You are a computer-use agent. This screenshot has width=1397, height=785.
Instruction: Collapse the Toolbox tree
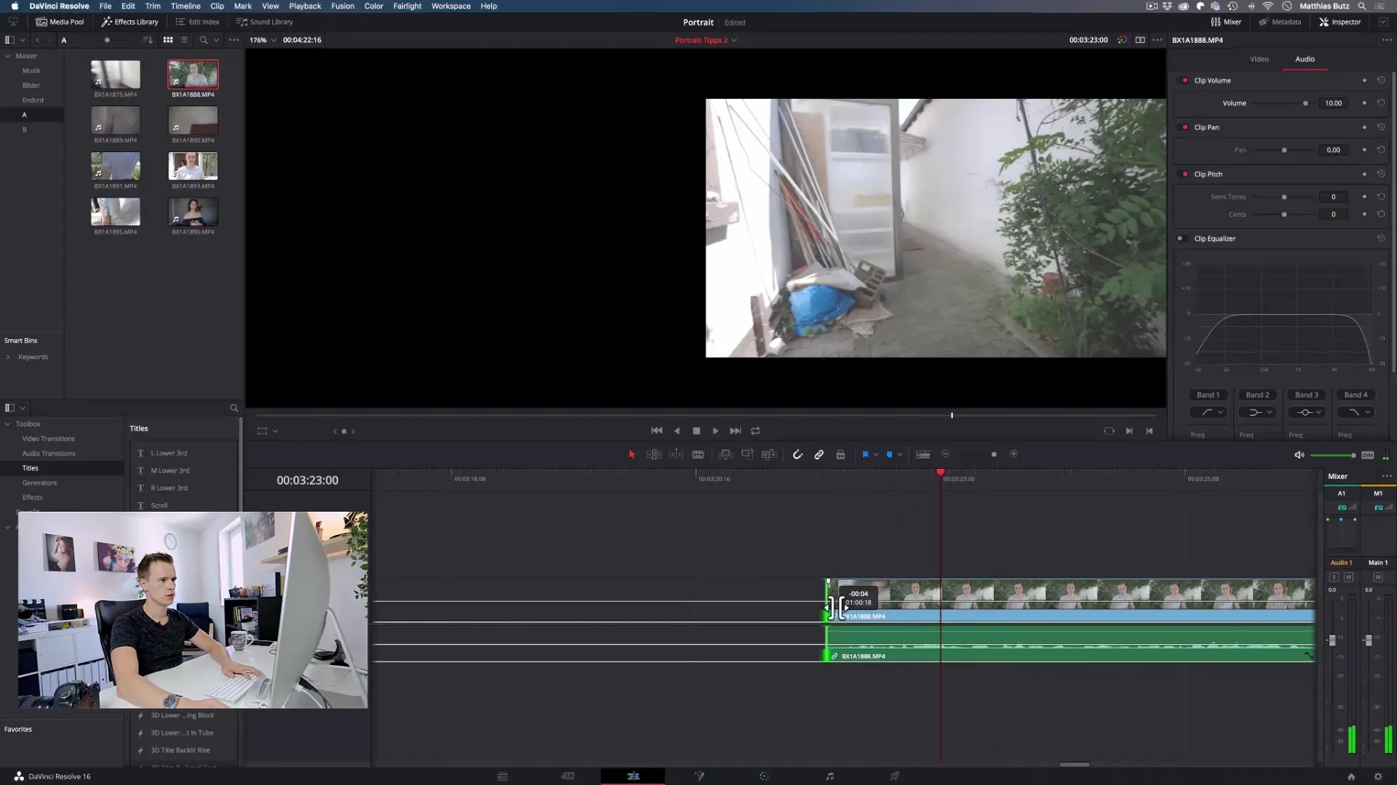click(x=8, y=424)
